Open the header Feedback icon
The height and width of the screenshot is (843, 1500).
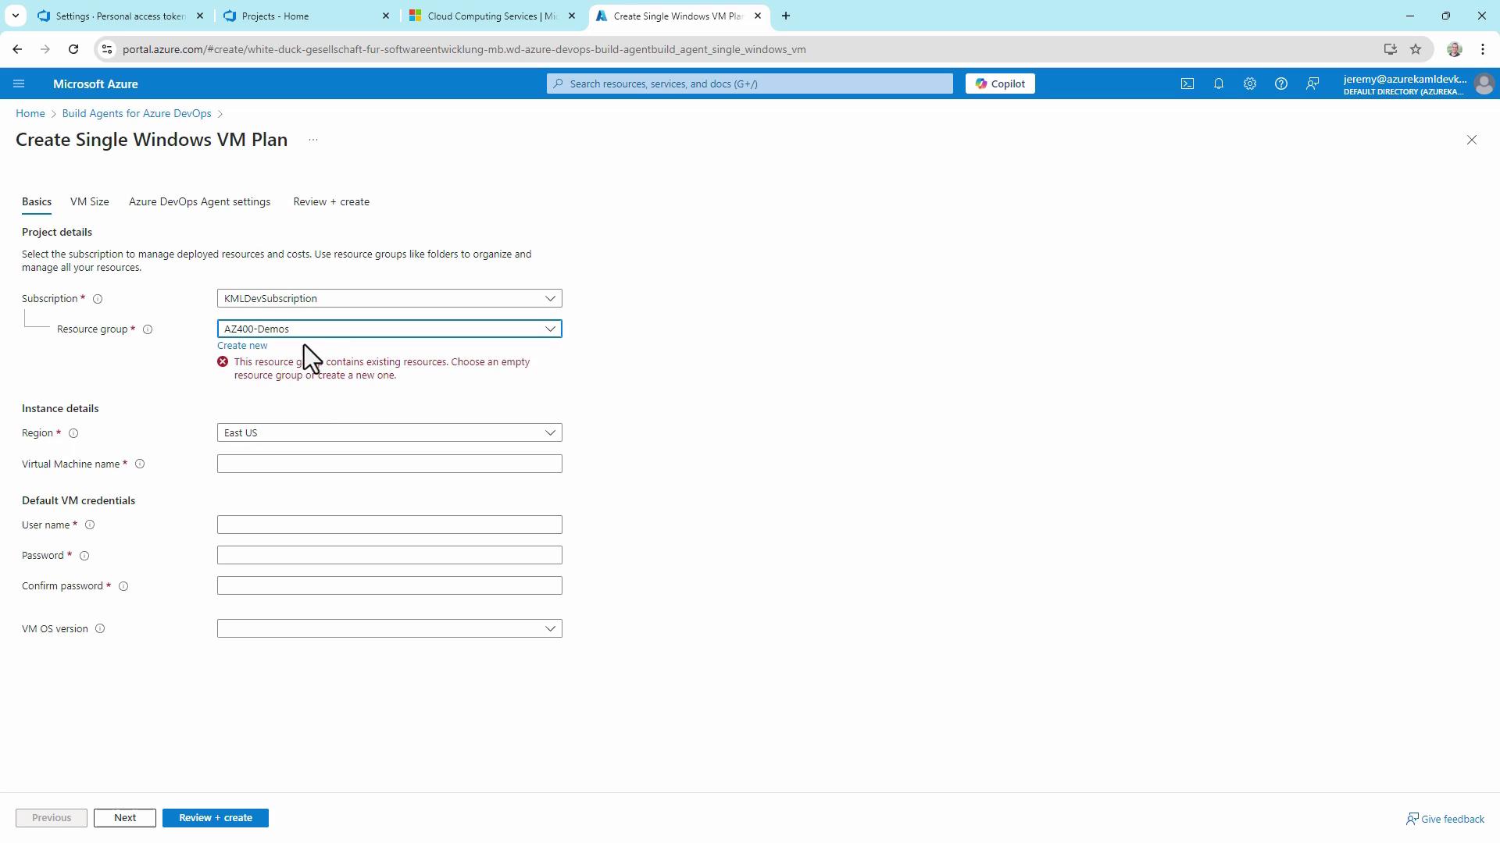pos(1312,84)
